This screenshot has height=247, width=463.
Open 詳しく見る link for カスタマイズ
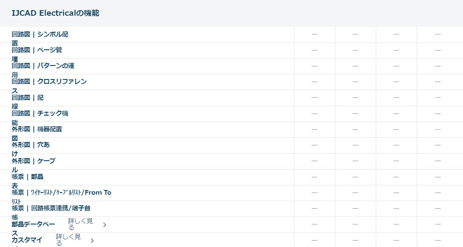click(x=69, y=240)
